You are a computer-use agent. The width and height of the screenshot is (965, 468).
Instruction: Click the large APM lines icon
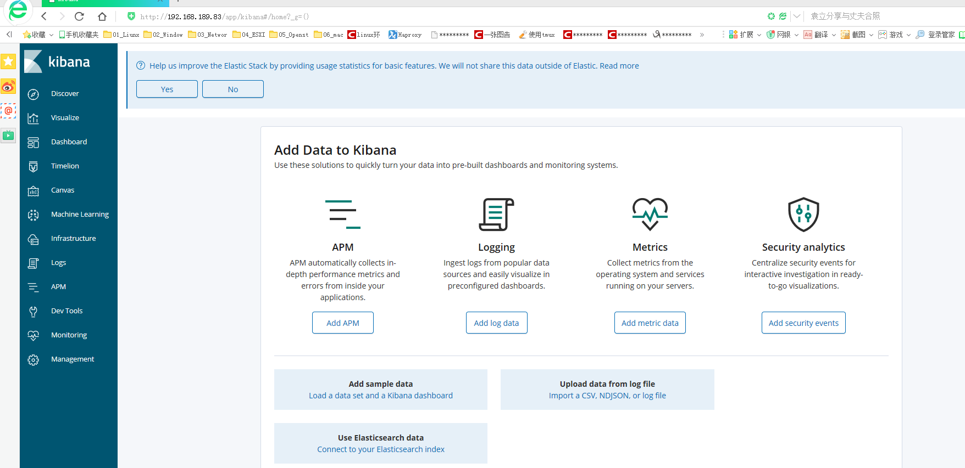[x=343, y=215]
